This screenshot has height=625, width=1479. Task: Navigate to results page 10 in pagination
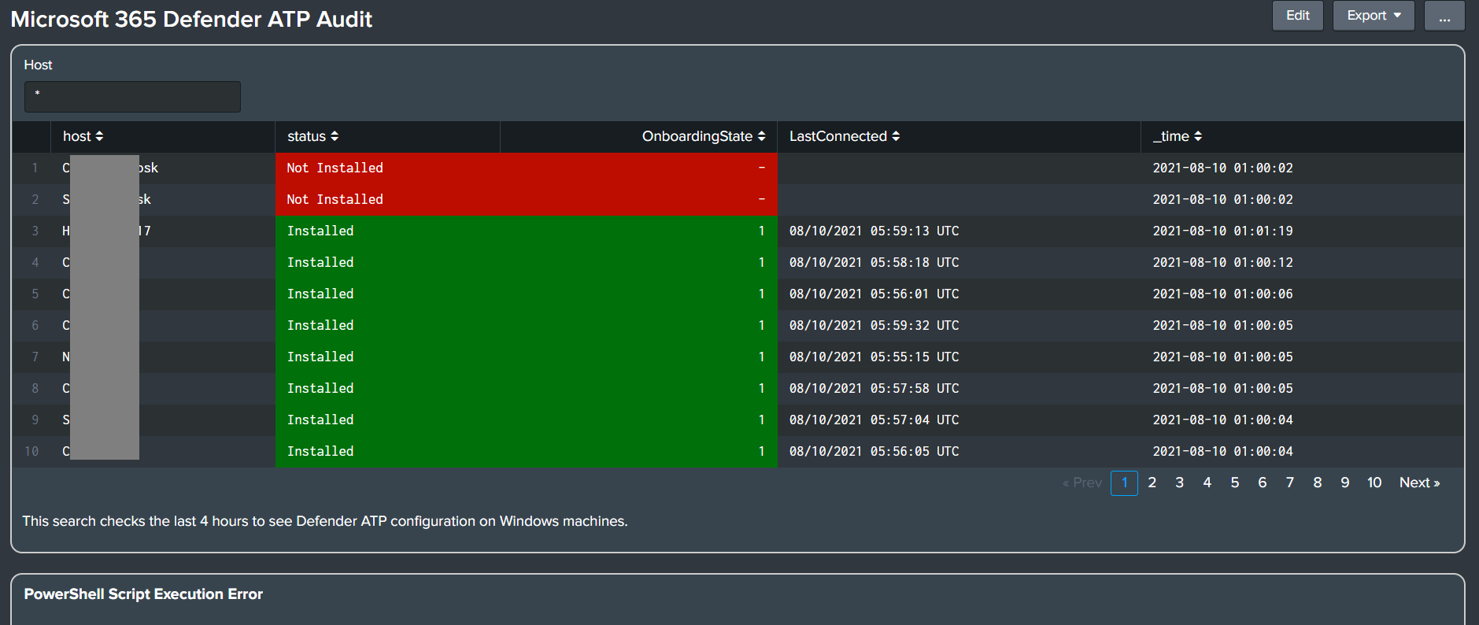point(1374,483)
